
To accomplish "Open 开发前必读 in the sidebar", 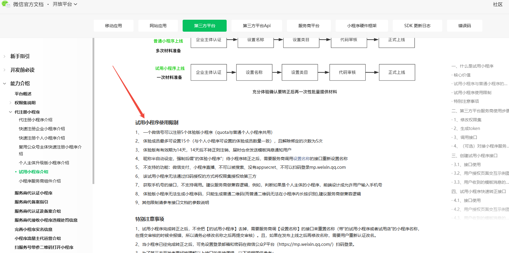I will [22, 70].
